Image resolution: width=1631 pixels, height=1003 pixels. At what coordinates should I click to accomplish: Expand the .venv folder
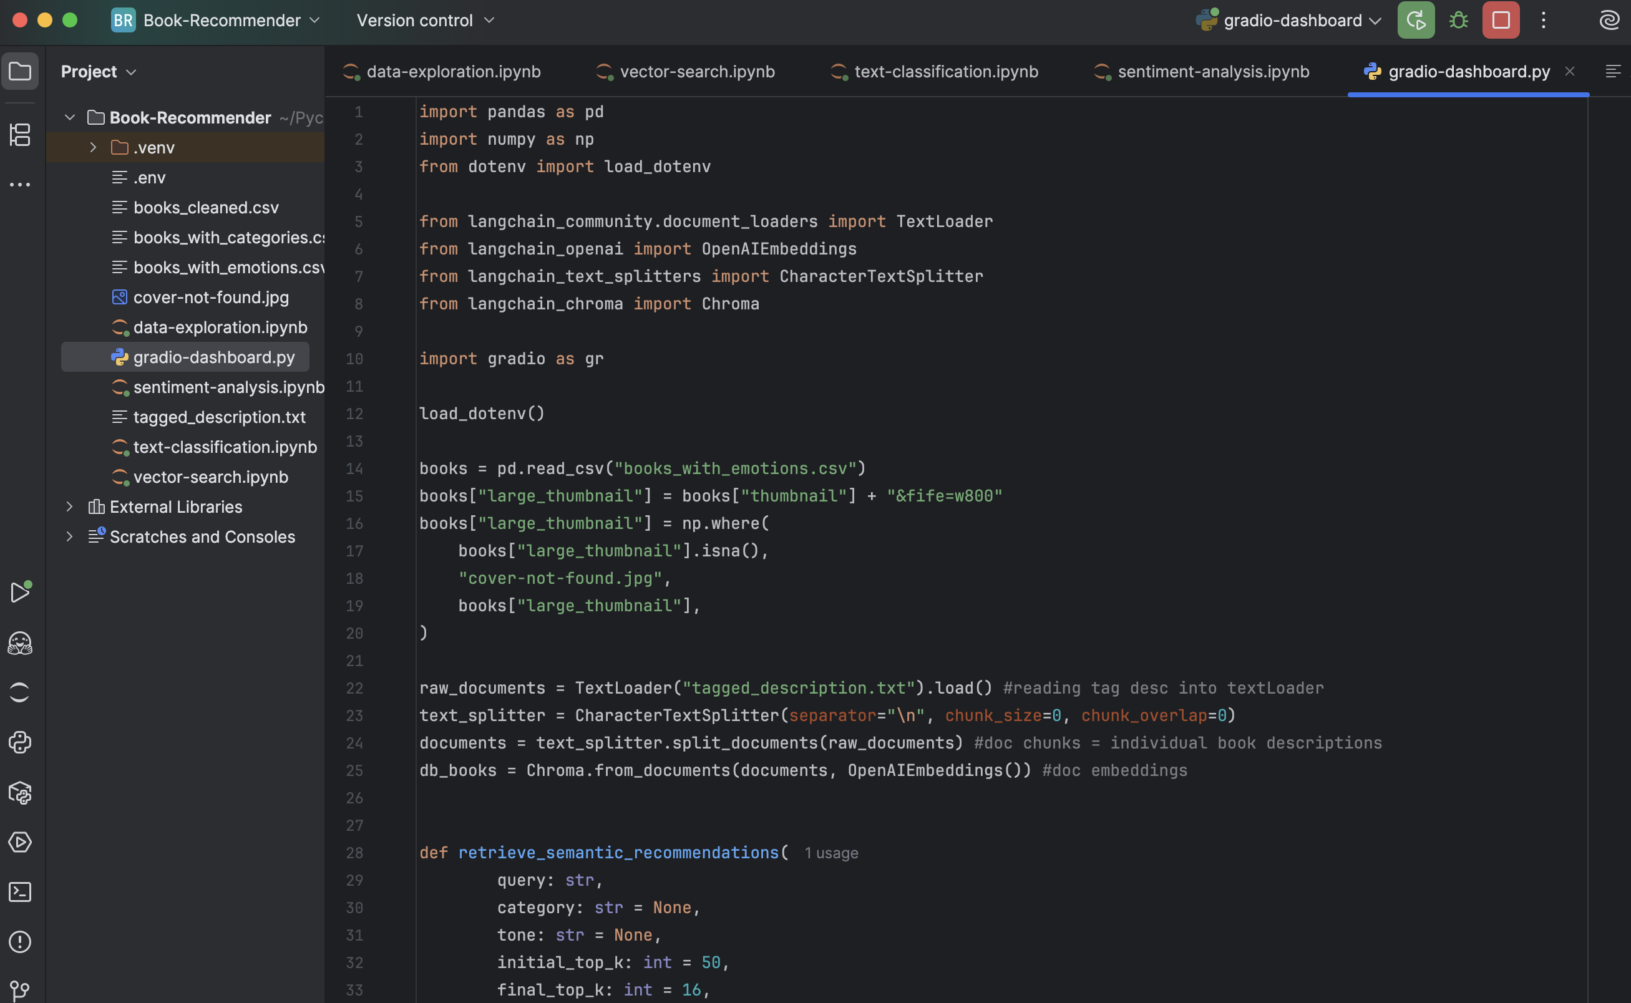coord(93,147)
